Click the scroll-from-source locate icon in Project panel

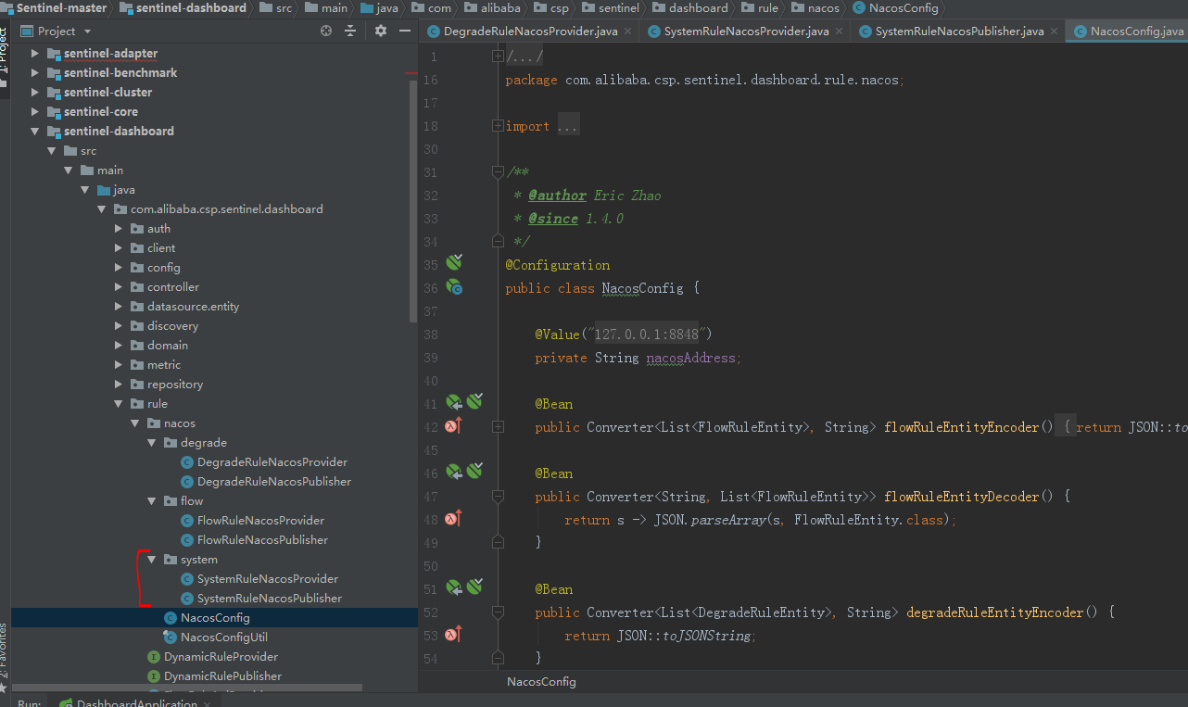[326, 31]
